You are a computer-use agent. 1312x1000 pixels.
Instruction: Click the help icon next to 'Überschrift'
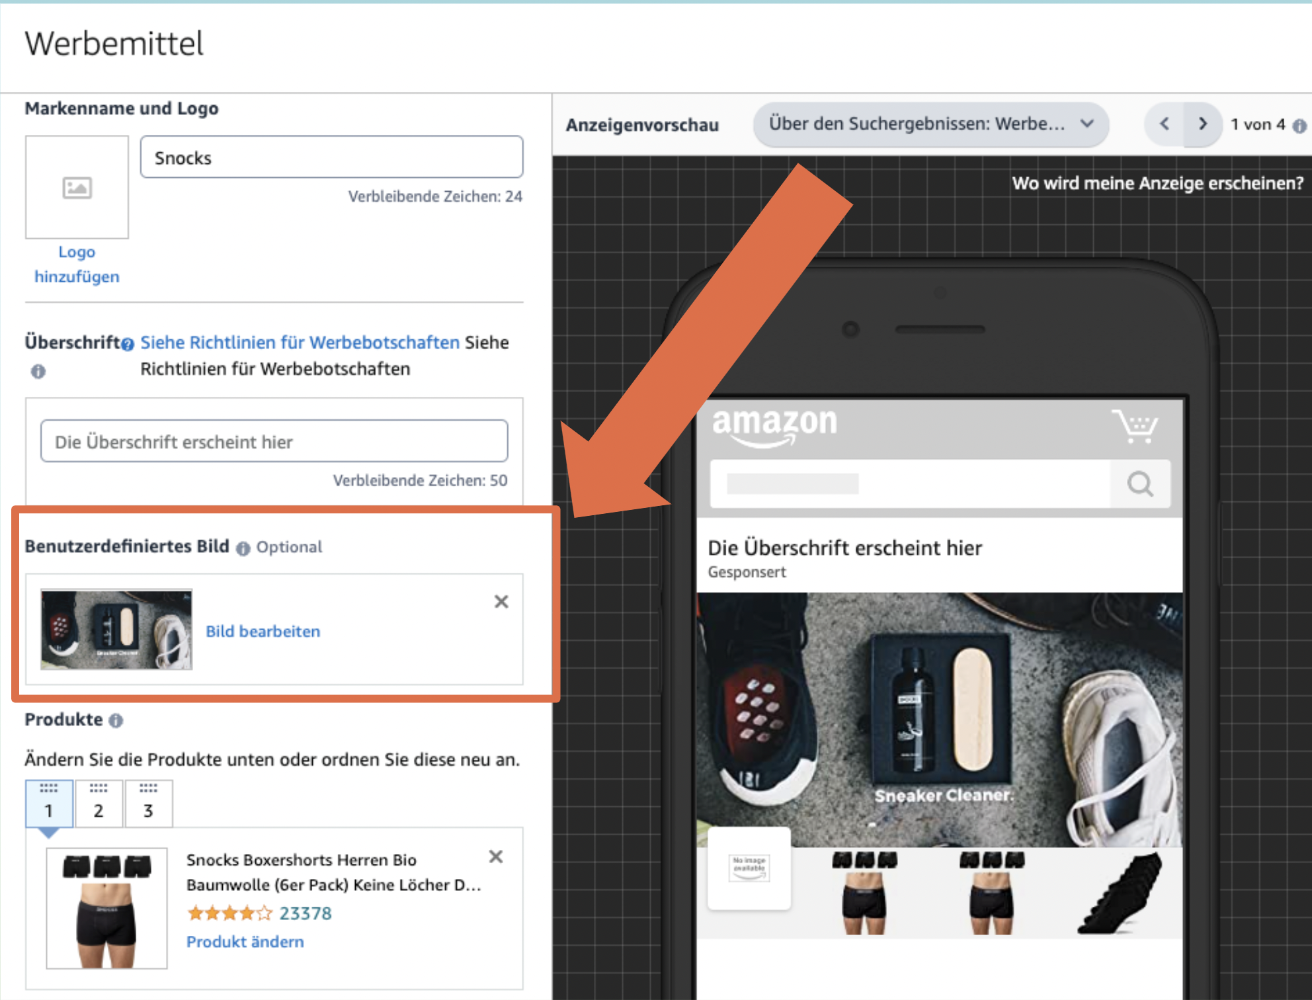coord(128,344)
